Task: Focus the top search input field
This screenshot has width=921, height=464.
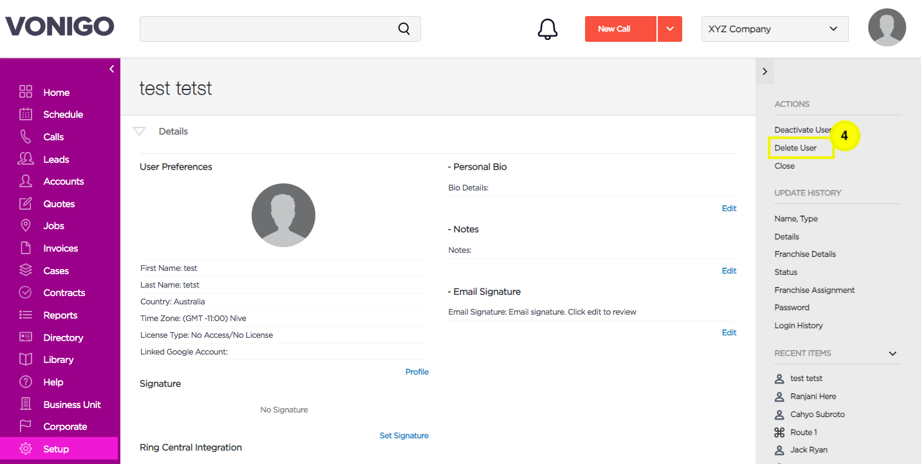Action: (280, 29)
